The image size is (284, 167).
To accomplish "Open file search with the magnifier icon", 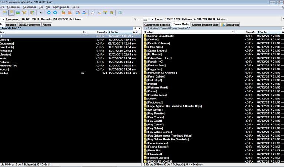I will coord(92,13).
